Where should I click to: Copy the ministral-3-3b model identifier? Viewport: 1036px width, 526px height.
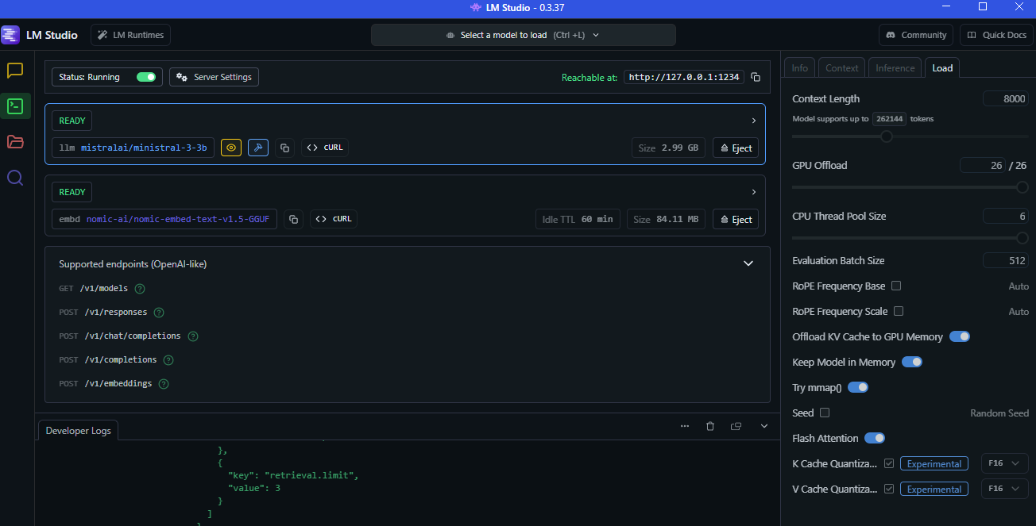coord(284,147)
